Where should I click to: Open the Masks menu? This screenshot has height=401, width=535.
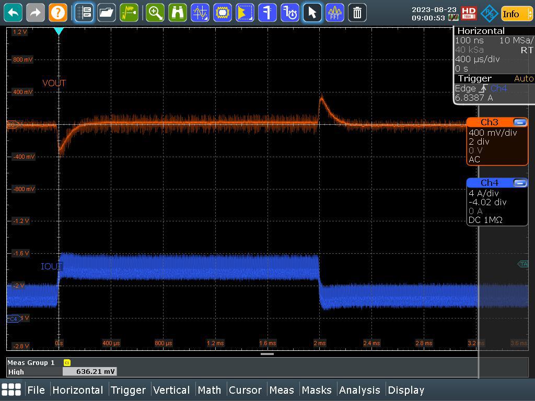pos(317,390)
